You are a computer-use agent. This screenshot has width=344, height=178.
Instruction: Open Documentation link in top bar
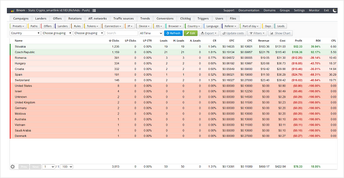pos(249,10)
